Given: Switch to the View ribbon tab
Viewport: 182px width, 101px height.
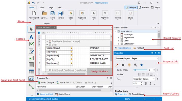Looking at the screenshot, I should click(59, 8).
